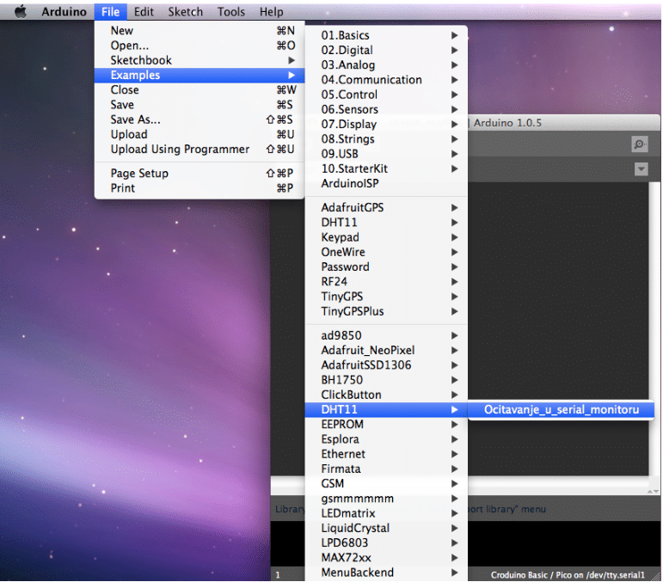Expand the Adafruit_NeoPixel examples
The height and width of the screenshot is (582, 663).
367,350
